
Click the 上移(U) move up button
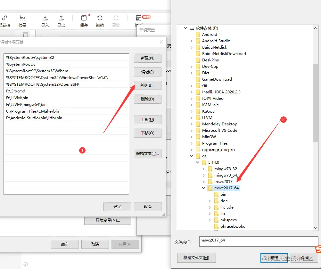click(x=148, y=120)
